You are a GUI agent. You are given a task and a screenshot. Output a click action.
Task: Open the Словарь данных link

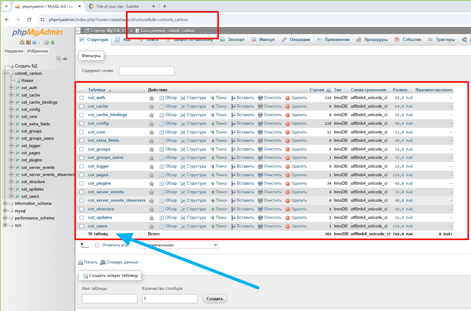tap(119, 262)
